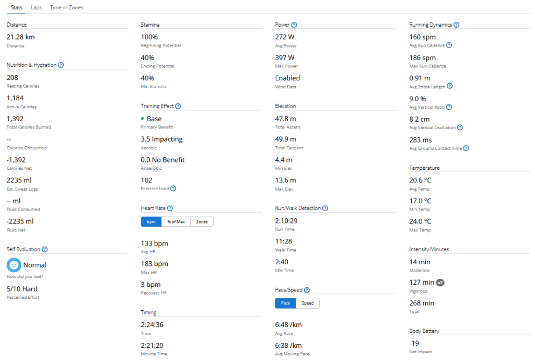Switch to the Laps tab
The height and width of the screenshot is (362, 535).
click(x=37, y=8)
